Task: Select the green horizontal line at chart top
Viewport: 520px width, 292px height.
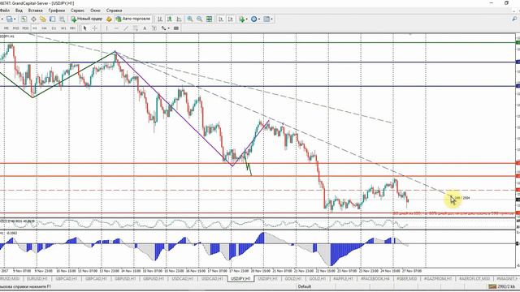Action: [x=258, y=43]
